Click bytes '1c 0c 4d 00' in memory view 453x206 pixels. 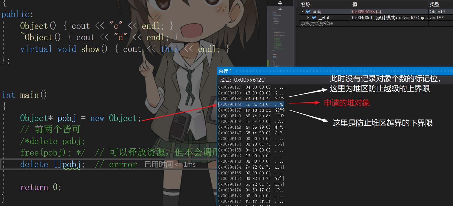258,104
